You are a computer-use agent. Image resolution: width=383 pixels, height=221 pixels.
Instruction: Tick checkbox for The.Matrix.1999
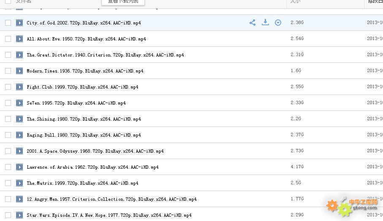[8, 183]
